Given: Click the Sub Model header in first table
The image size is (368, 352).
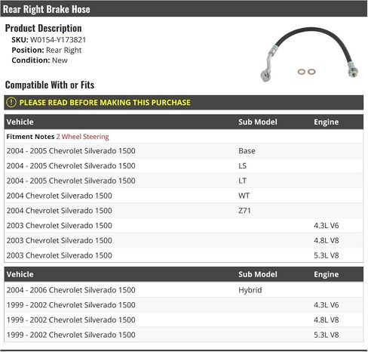Looking at the screenshot, I should (258, 122).
